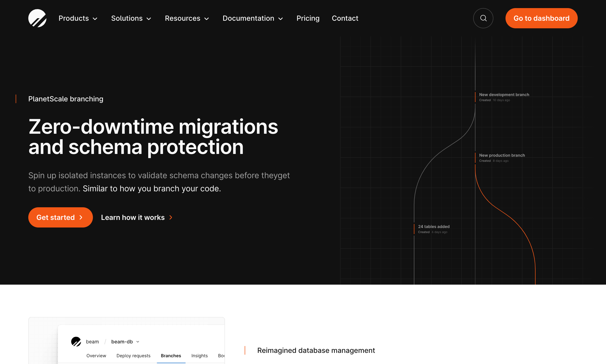Click the '8 days ago' timestamp
The image size is (606, 364).
click(x=501, y=161)
